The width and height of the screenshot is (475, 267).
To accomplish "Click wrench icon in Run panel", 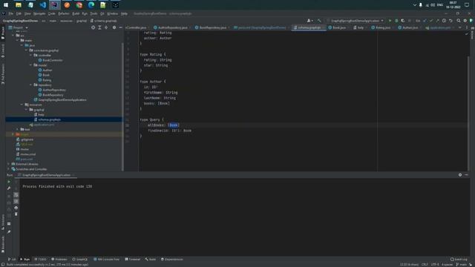I will pos(9,188).
